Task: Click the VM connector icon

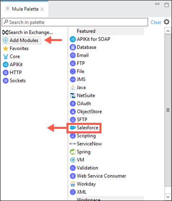Action: [73, 160]
